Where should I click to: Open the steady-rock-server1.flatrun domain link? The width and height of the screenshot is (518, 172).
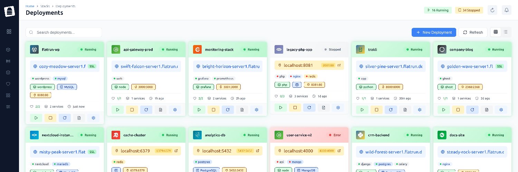pos(476,152)
